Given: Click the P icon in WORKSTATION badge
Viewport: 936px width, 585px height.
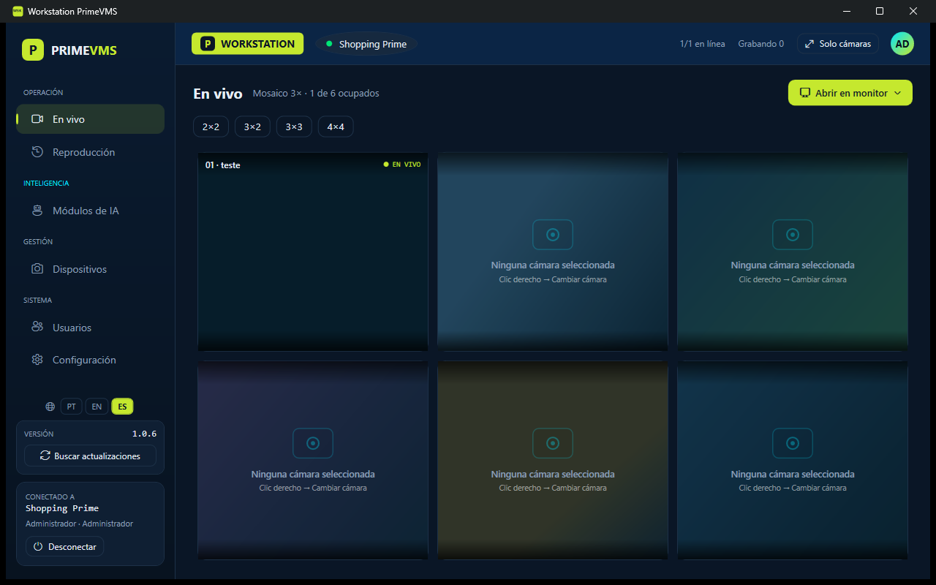Looking at the screenshot, I should 208,44.
